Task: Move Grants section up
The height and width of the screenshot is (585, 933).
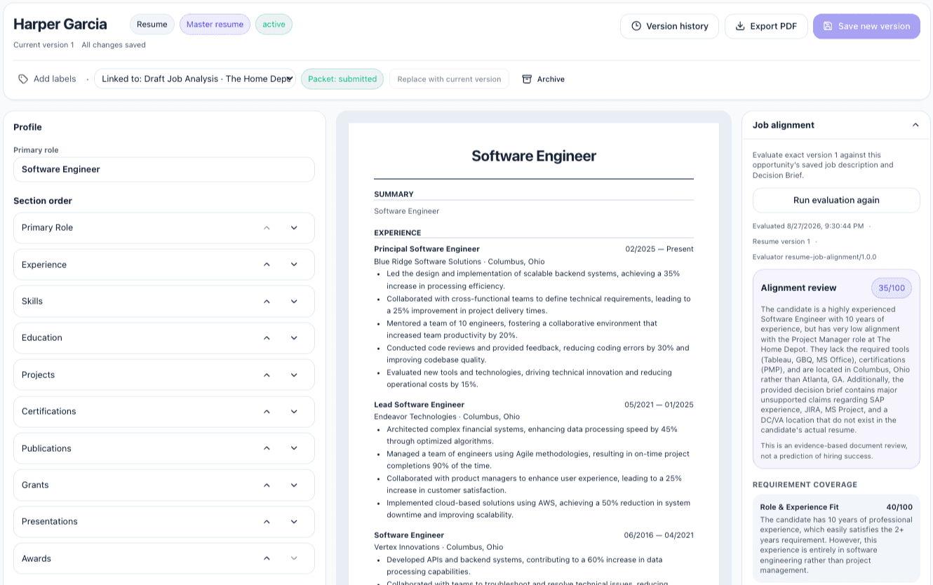Action: click(267, 485)
